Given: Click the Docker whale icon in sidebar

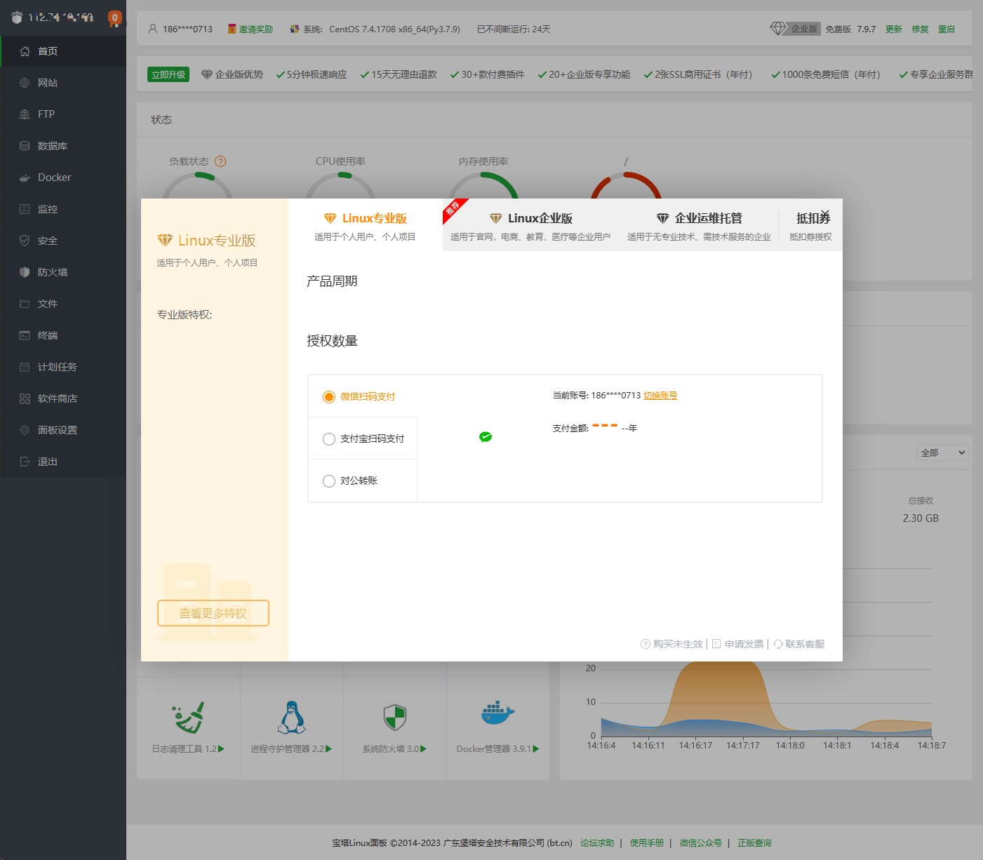Looking at the screenshot, I should tap(25, 177).
